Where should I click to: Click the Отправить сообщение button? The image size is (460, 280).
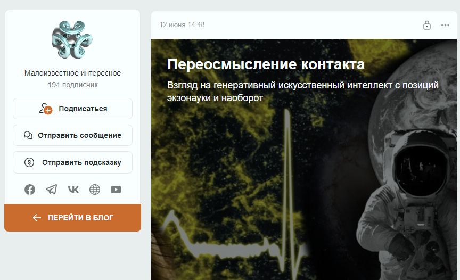(x=73, y=135)
